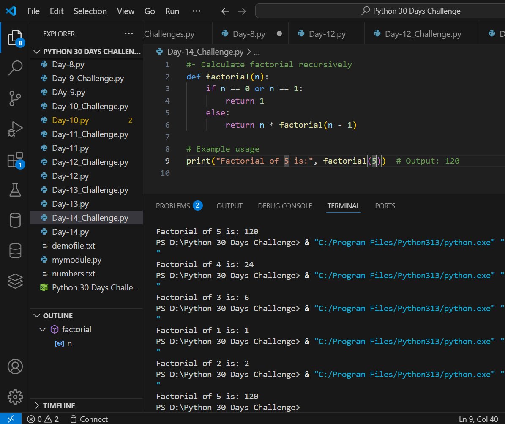Viewport: 505px width, 424px height.
Task: Open Day-14.py in the explorer
Action: point(87,232)
